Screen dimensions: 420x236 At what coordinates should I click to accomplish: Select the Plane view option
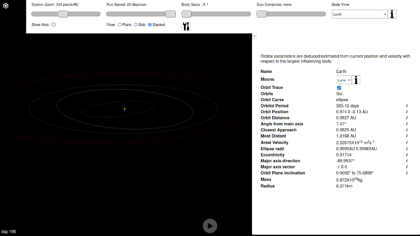tap(120, 25)
